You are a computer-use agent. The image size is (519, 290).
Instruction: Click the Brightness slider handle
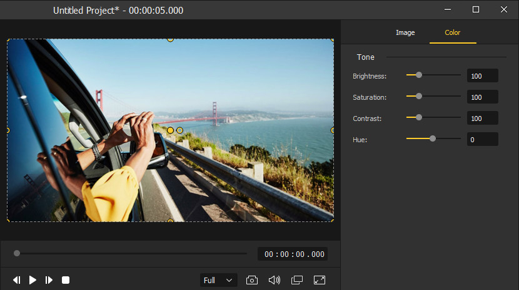click(x=419, y=75)
